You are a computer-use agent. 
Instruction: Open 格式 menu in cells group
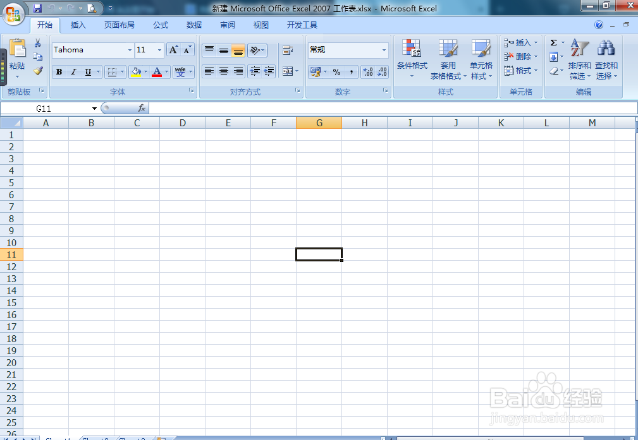pos(521,70)
